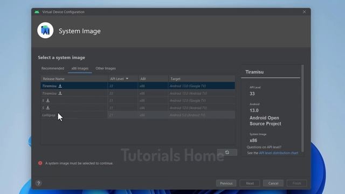Download the Tiramisu Google TV system image
Image resolution: width=345 pixels, height=194 pixels.
(60, 86)
